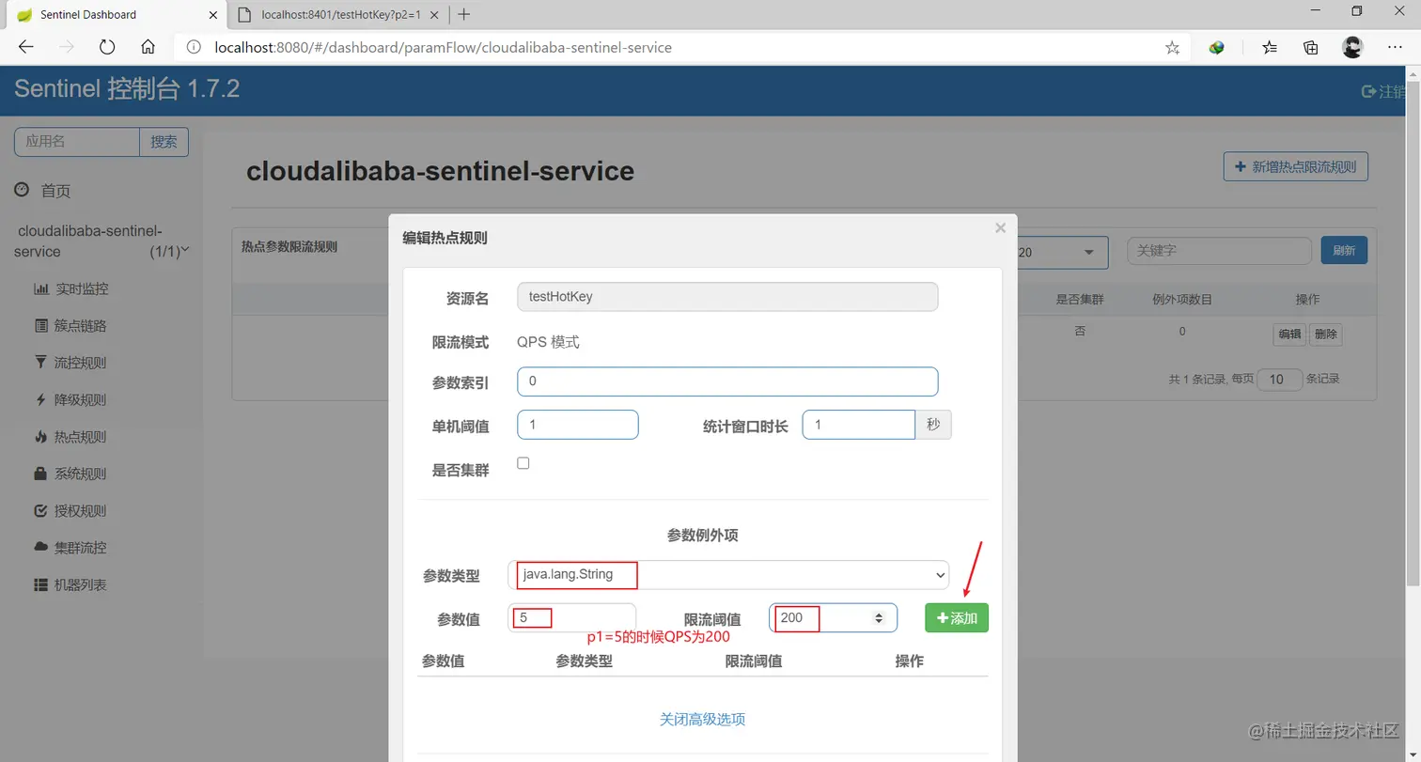The height and width of the screenshot is (762, 1421).
Task: Click the blue 刷新 button
Action: point(1344,251)
